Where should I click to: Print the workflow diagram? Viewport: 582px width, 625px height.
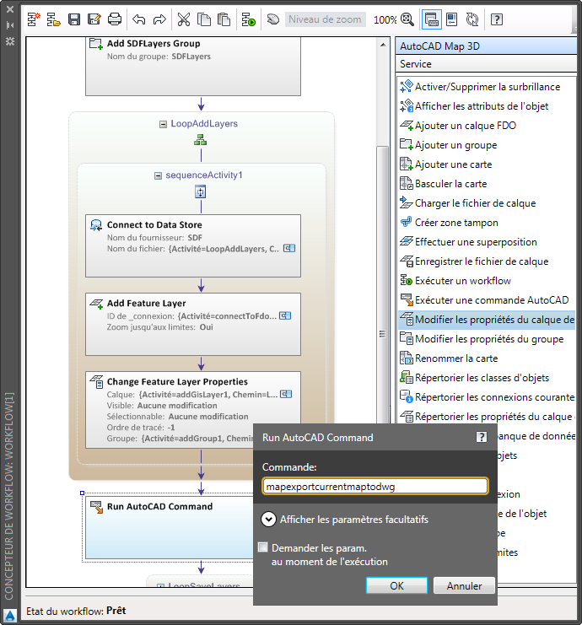[115, 19]
